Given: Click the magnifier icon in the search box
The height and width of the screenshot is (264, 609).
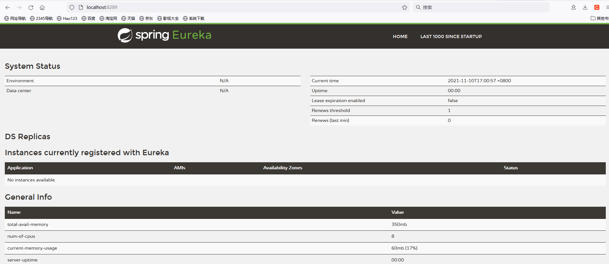Looking at the screenshot, I should pos(418,7).
